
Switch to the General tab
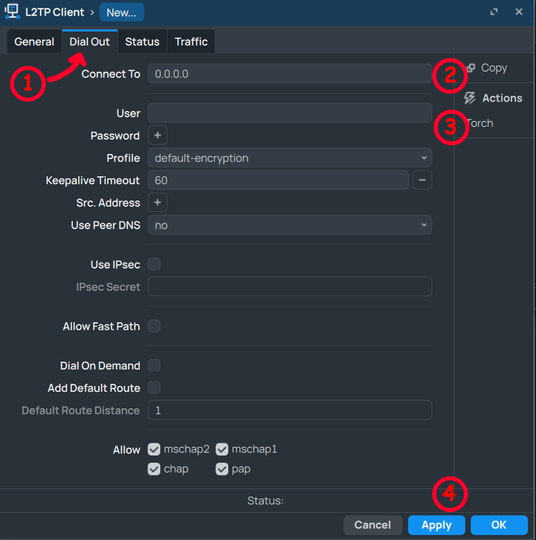(x=34, y=42)
